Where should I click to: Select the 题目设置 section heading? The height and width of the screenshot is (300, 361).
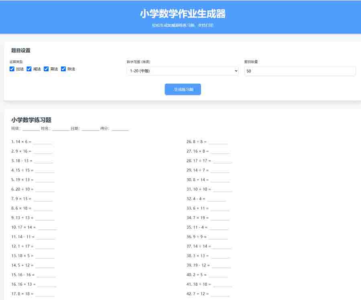21,50
